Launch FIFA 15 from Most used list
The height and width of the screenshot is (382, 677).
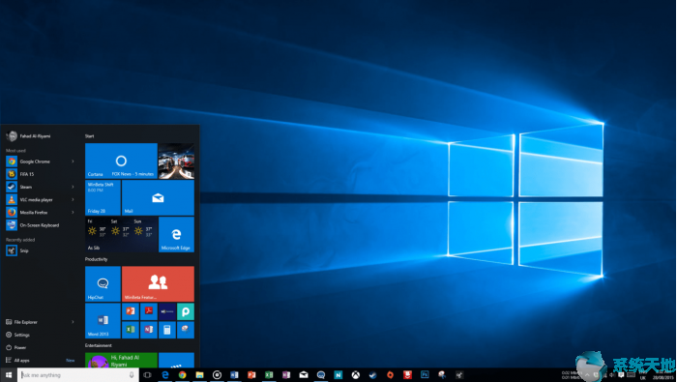point(40,174)
